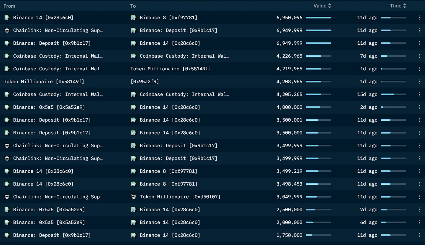Open Binance 8 [0xf97781] link in the 3,498,453 row
425x245 pixels.
tap(168, 184)
